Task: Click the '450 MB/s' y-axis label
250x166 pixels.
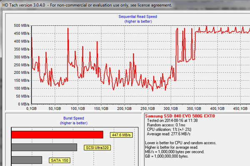Action: (x=22, y=33)
